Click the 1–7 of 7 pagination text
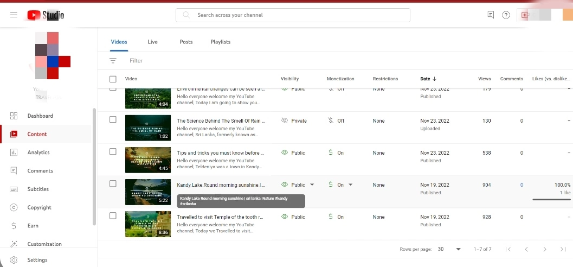 (482, 249)
